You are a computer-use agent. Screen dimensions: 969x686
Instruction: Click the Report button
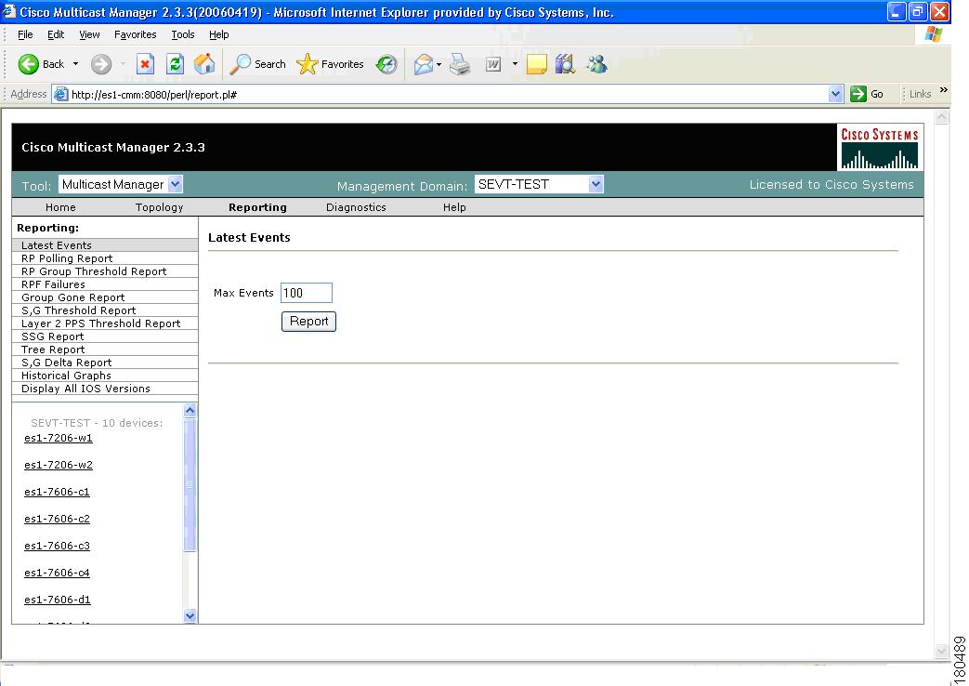pyautogui.click(x=309, y=321)
